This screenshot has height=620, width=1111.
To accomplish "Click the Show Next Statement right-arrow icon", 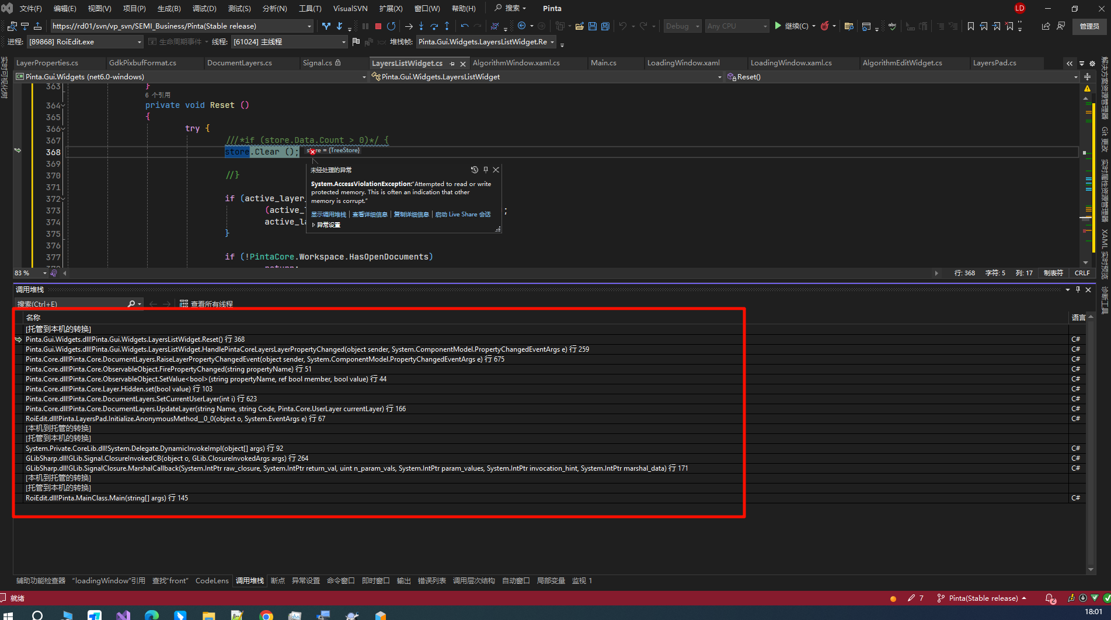I will (x=409, y=26).
